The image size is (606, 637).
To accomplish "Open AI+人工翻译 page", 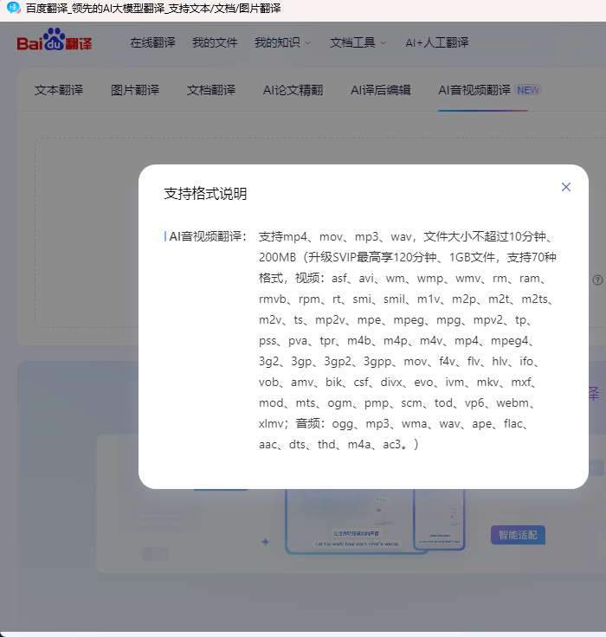I will coord(437,42).
